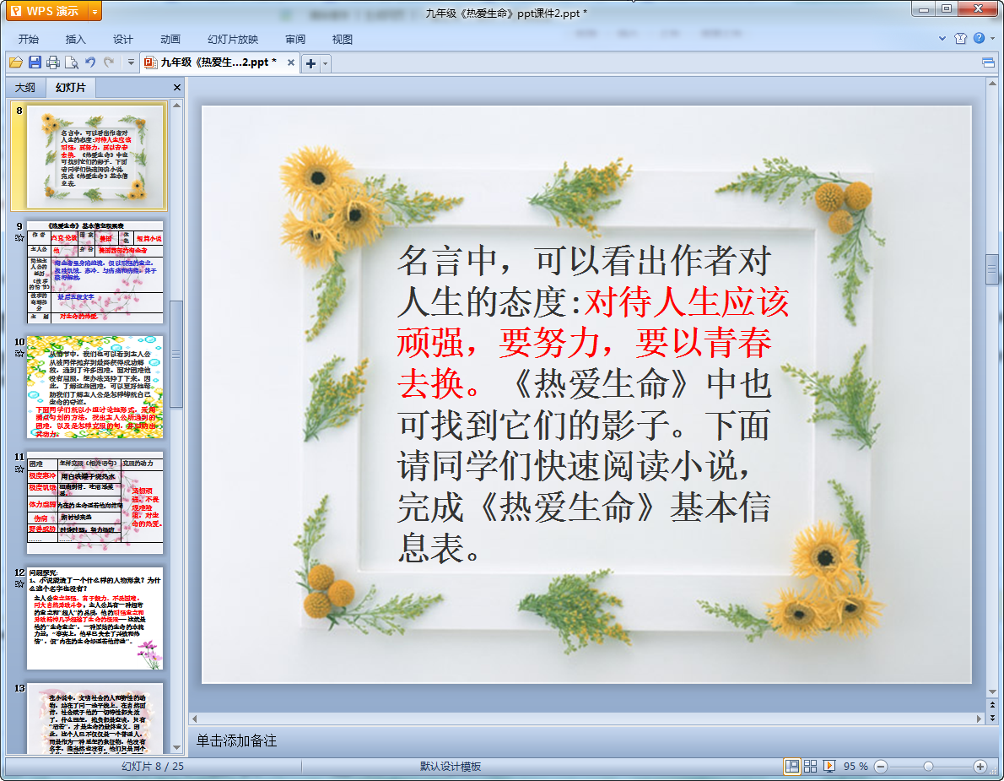The height and width of the screenshot is (781, 1004).
Task: Click the zoom slider handle
Action: (928, 767)
